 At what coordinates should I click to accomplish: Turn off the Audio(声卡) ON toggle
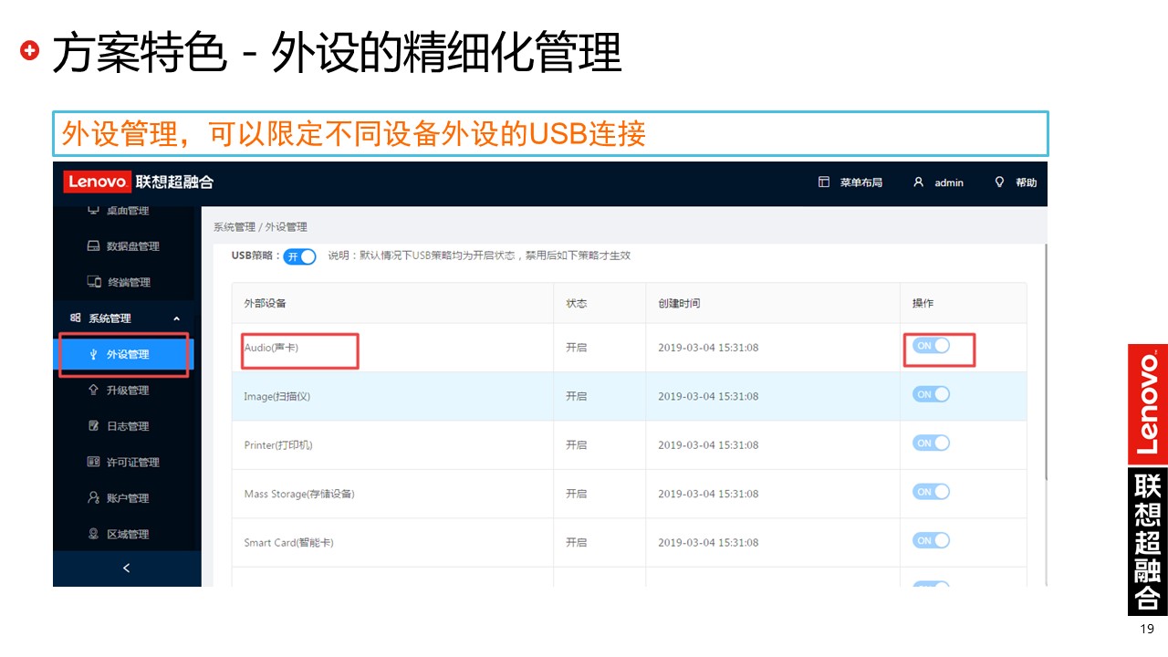[931, 346]
